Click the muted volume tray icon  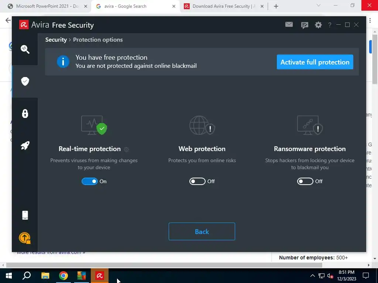click(330, 276)
